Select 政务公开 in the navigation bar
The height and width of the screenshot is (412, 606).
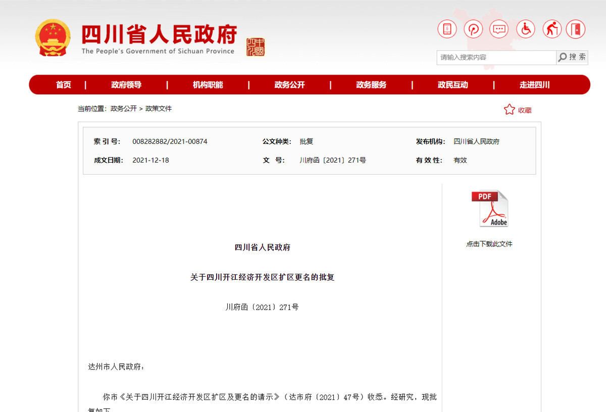[289, 85]
